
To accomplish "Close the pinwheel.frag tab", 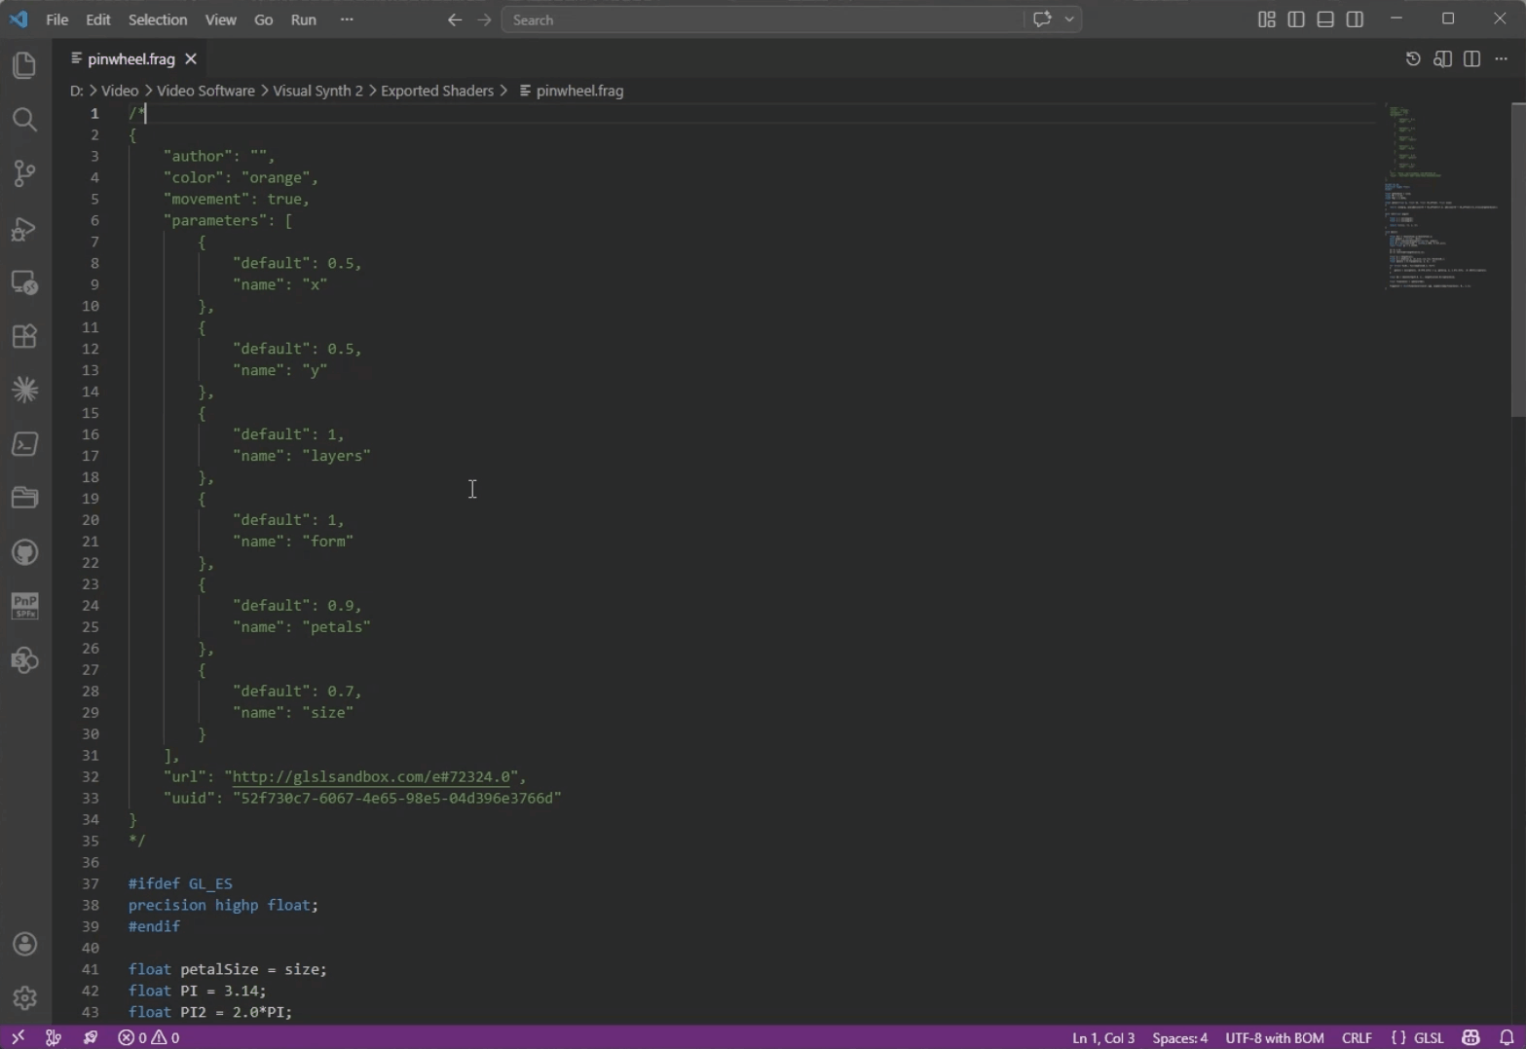I will (x=191, y=59).
